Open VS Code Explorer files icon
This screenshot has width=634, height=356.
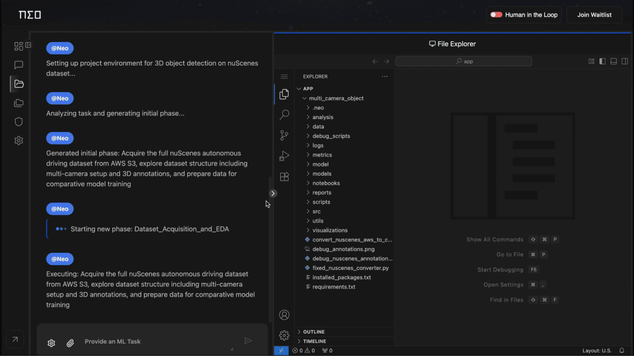284,94
